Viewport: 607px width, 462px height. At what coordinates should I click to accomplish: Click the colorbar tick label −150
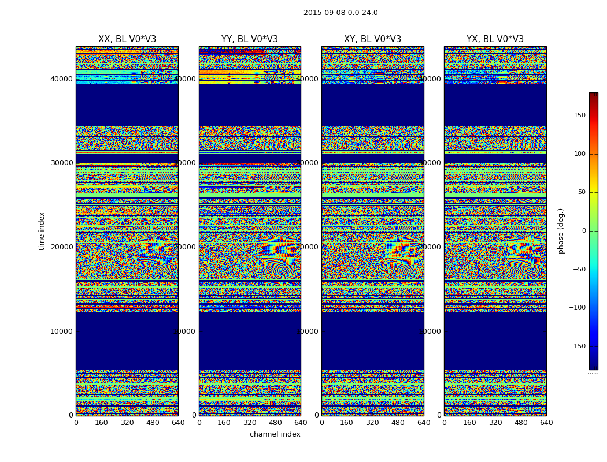(x=578, y=346)
